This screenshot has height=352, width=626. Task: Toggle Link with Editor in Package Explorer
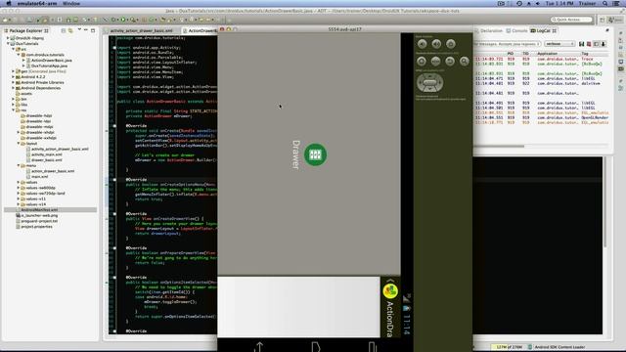pyautogui.click(x=70, y=30)
